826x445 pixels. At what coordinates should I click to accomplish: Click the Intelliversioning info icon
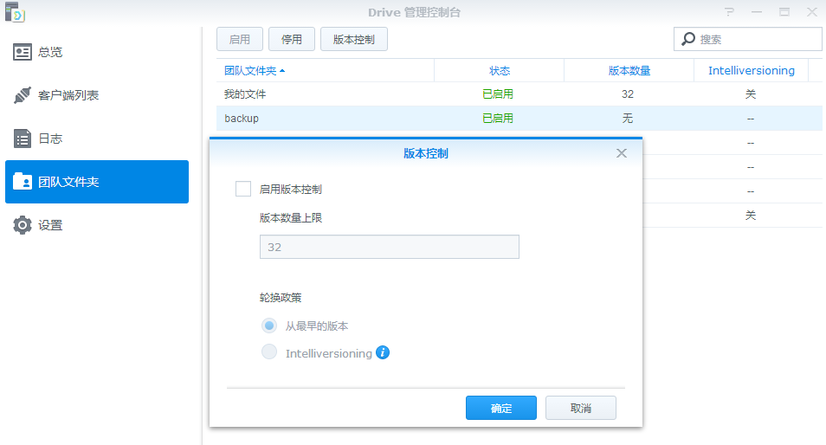383,352
